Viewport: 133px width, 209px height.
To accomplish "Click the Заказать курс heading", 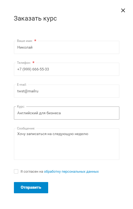I will [x=35, y=18].
